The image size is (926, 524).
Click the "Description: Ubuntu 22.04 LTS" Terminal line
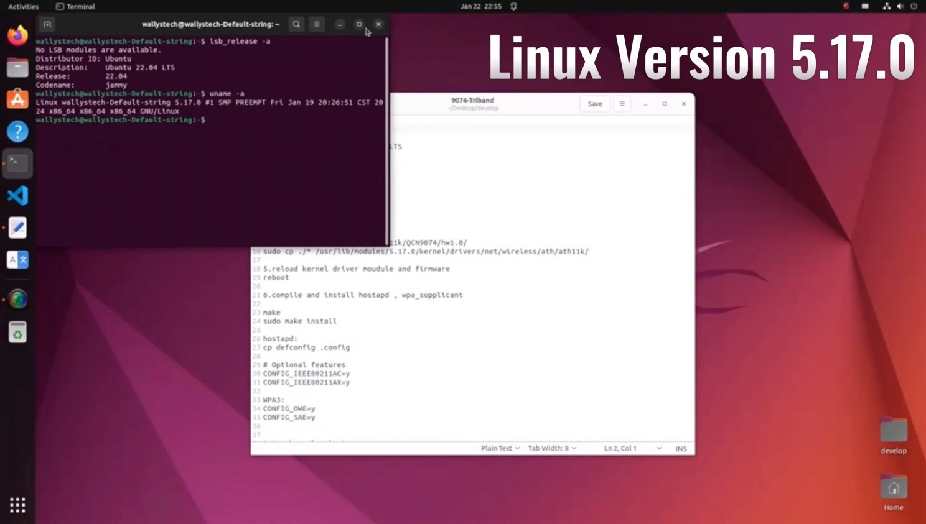pyautogui.click(x=105, y=67)
